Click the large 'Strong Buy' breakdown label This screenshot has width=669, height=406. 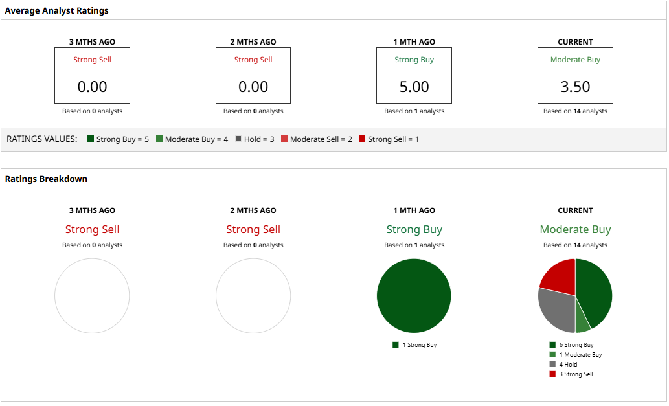[x=414, y=229]
